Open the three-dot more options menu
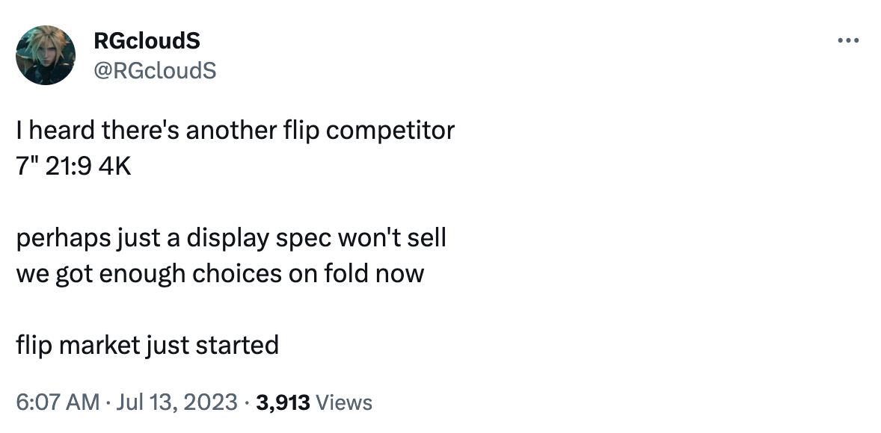 848,40
